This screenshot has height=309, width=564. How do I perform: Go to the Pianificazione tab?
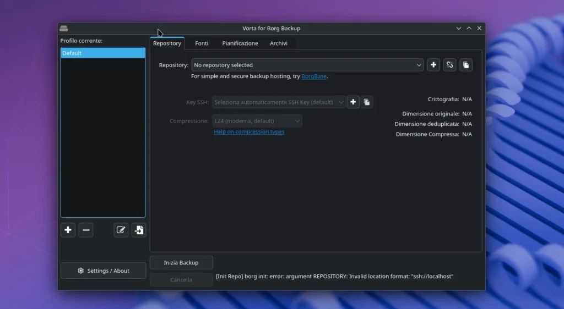pos(240,43)
